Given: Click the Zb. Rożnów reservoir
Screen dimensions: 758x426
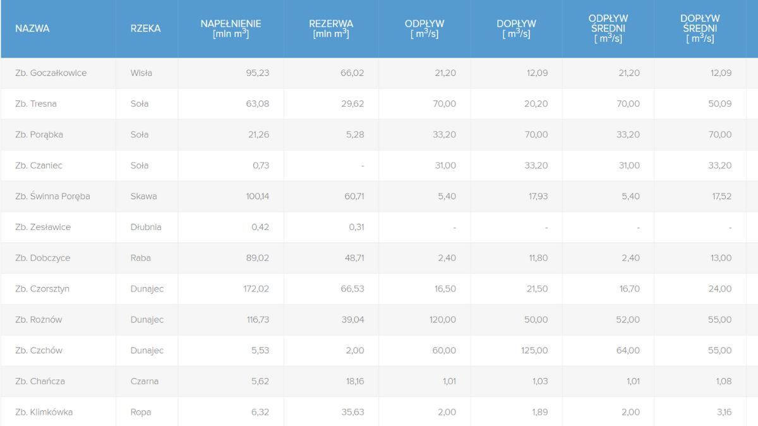Looking at the screenshot, I should coord(39,320).
